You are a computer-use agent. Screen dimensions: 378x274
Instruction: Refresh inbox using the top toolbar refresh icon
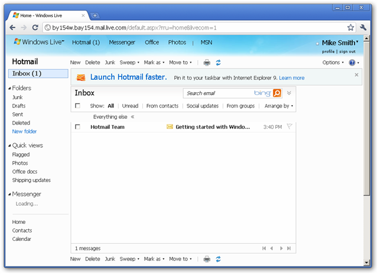218,63
